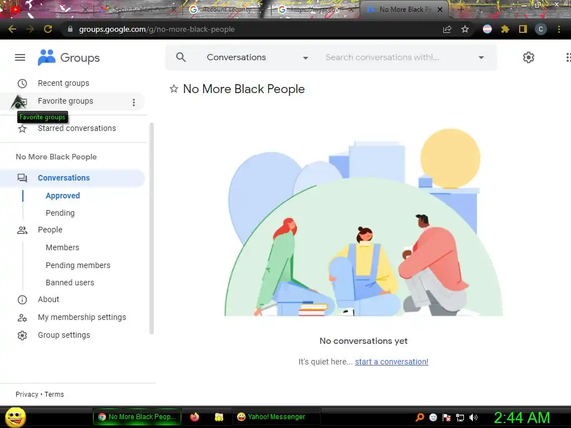Go back with the browser back arrow

pyautogui.click(x=12, y=29)
